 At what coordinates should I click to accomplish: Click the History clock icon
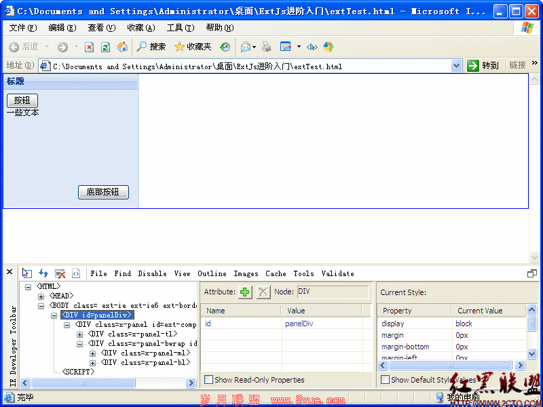coord(225,47)
